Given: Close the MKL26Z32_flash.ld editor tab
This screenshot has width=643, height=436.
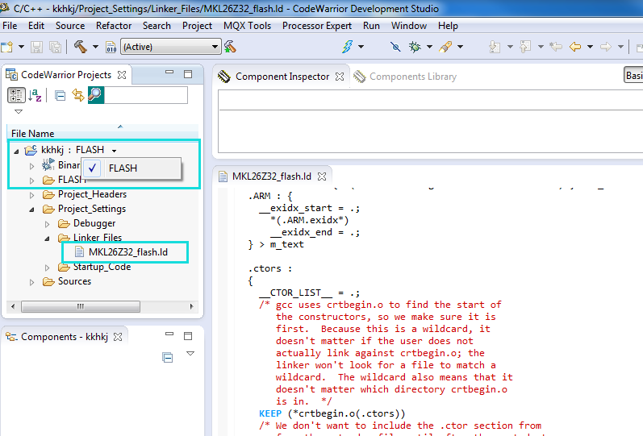Looking at the screenshot, I should [x=322, y=176].
